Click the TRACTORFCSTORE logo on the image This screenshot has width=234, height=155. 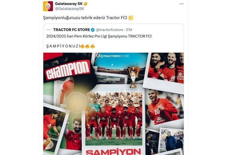tap(113, 56)
